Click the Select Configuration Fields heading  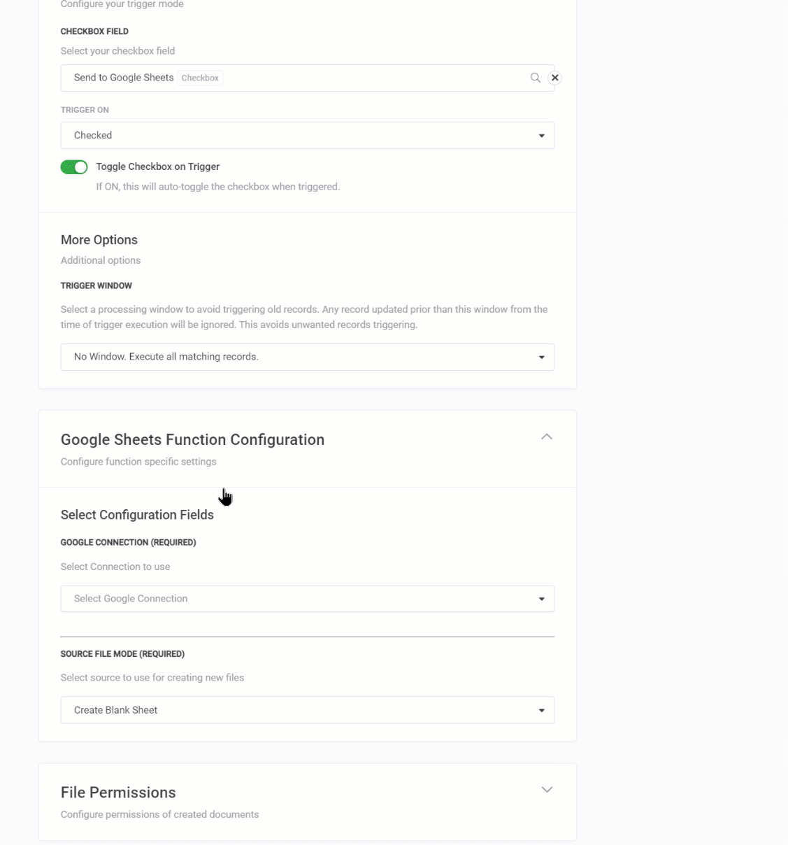point(137,515)
